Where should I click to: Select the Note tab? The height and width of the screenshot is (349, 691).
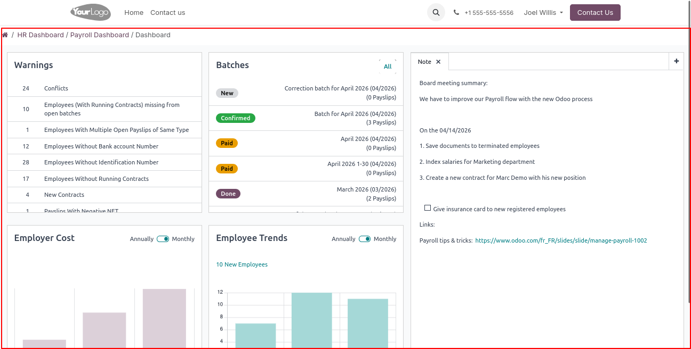(424, 62)
